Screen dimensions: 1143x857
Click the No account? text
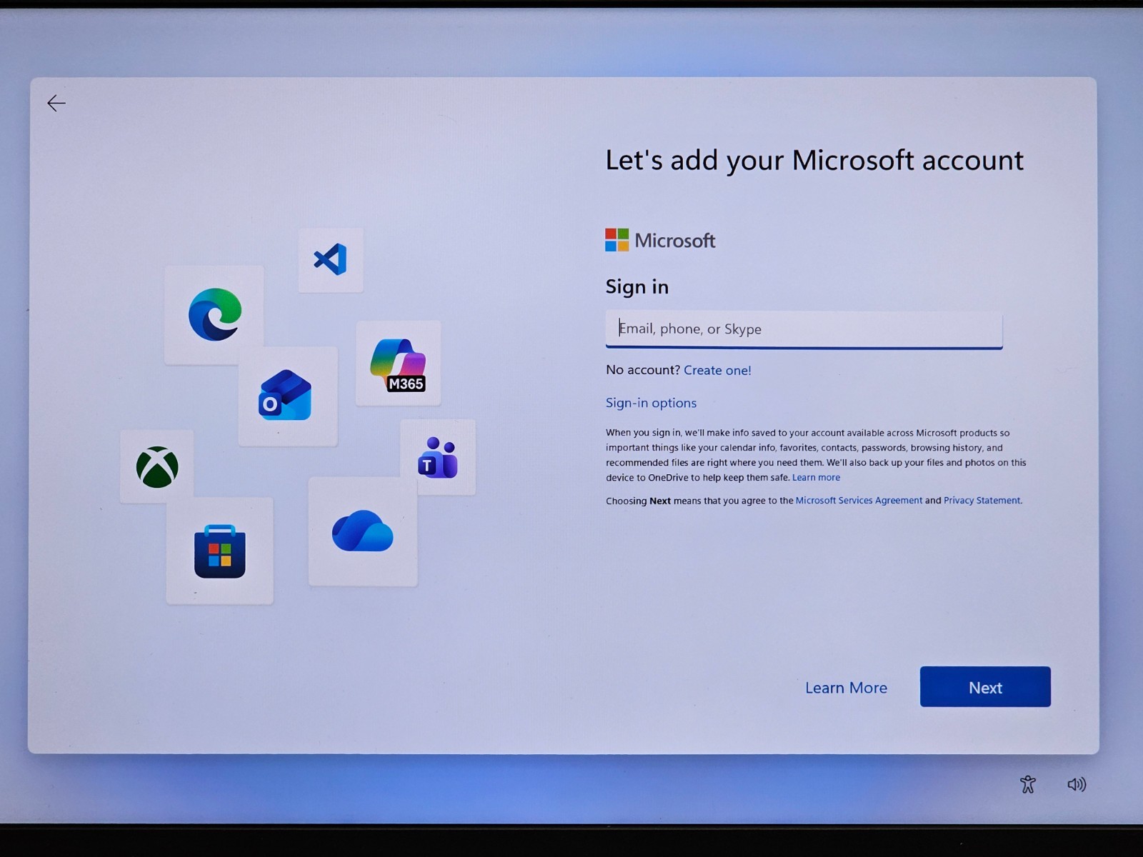[643, 370]
